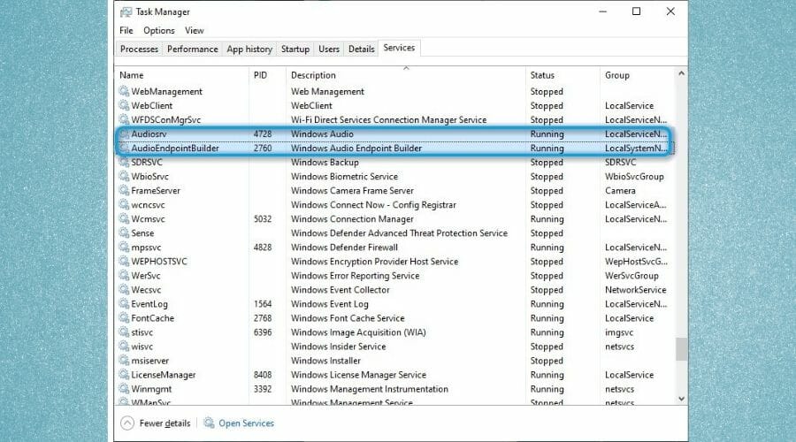Switch to the Startup tab
This screenshot has width=796, height=442.
tap(295, 49)
